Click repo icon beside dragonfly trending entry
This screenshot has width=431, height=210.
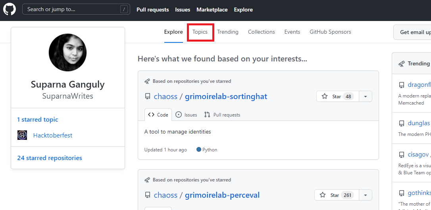tap(402, 85)
